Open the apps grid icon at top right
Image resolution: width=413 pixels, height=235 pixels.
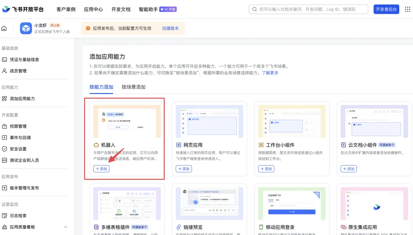[x=408, y=9]
